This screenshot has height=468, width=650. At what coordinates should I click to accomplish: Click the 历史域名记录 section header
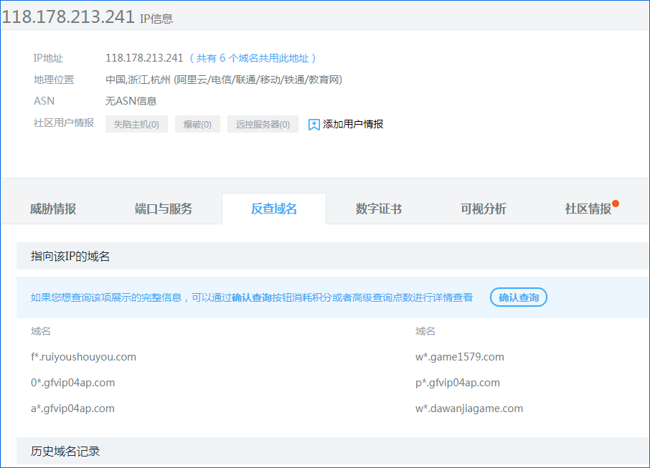pyautogui.click(x=333, y=451)
